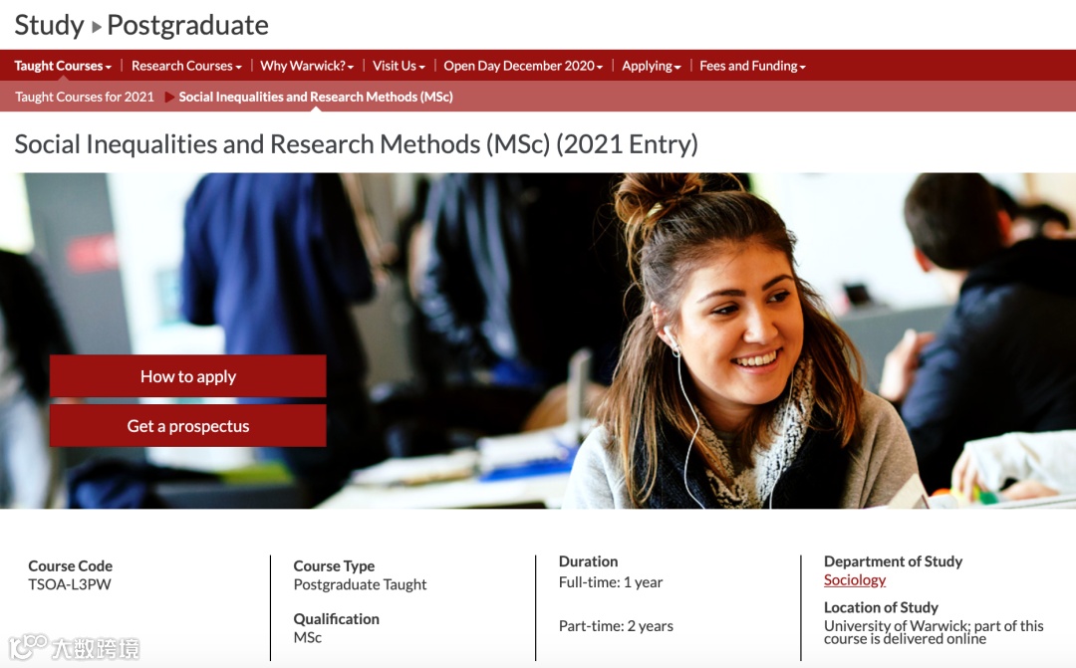The image size is (1076, 668).
Task: Select the course code text TSOA-L3PW
Action: pos(70,584)
